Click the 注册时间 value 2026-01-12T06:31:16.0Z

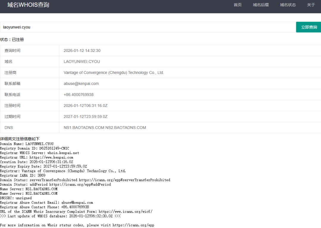tap(86, 106)
